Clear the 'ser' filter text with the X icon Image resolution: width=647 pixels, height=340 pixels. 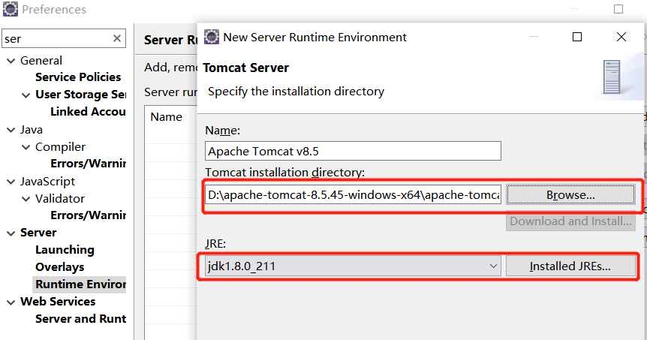pos(117,38)
